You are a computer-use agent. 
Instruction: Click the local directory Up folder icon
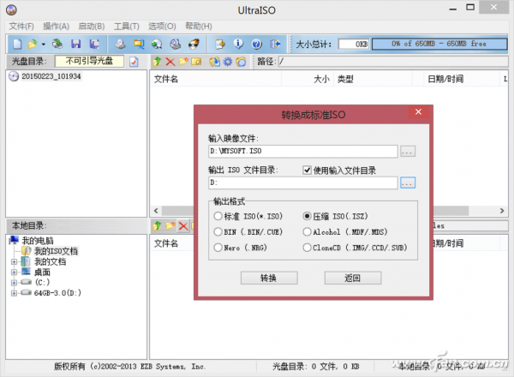157,225
